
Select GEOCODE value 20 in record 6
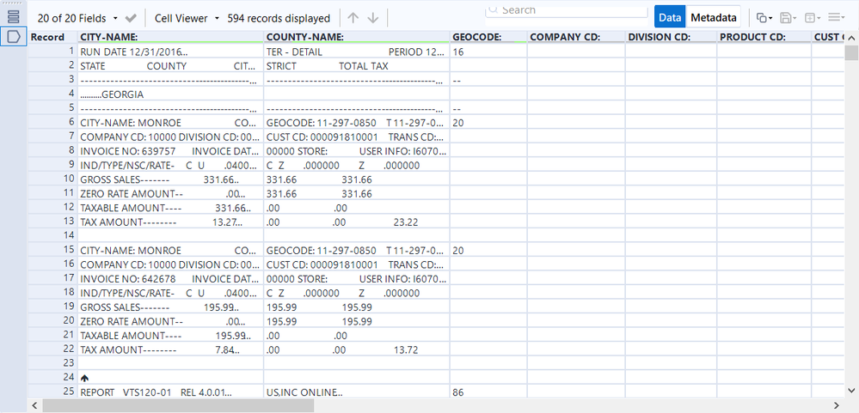(x=488, y=123)
